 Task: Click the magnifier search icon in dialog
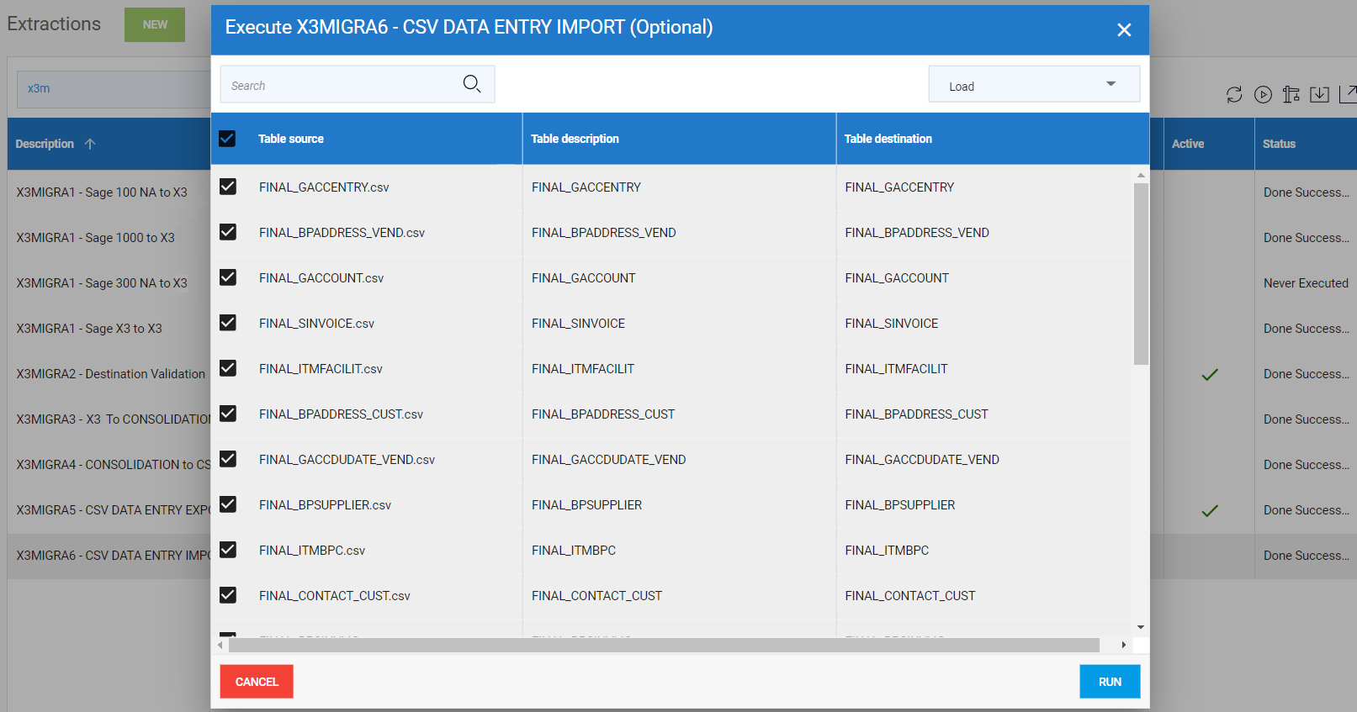coord(472,84)
